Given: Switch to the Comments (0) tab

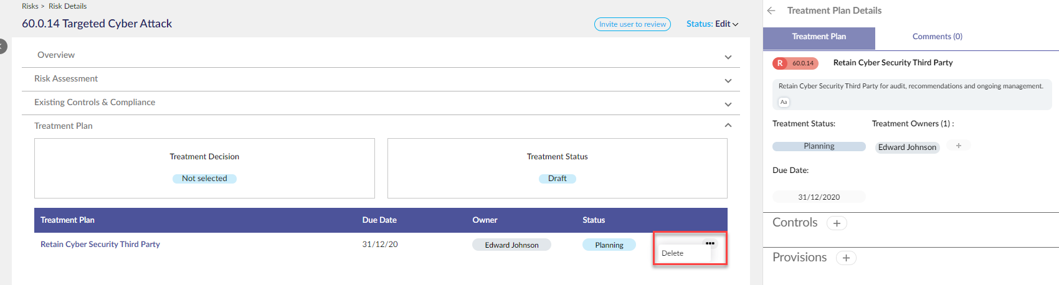Looking at the screenshot, I should pyautogui.click(x=937, y=37).
